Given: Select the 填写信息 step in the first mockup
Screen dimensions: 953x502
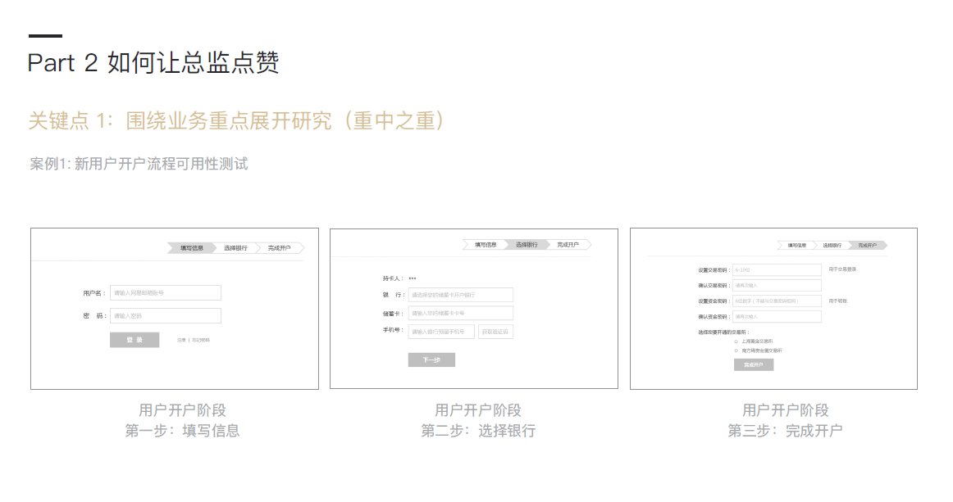Looking at the screenshot, I should (192, 248).
